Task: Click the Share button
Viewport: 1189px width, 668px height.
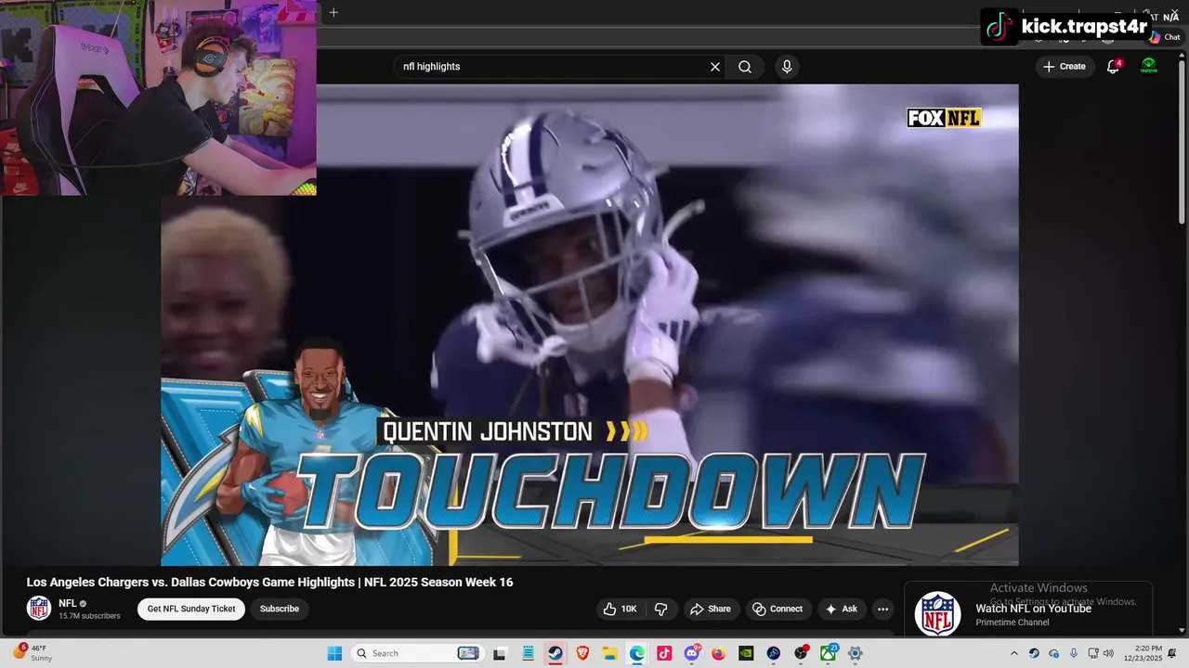Action: pos(710,609)
